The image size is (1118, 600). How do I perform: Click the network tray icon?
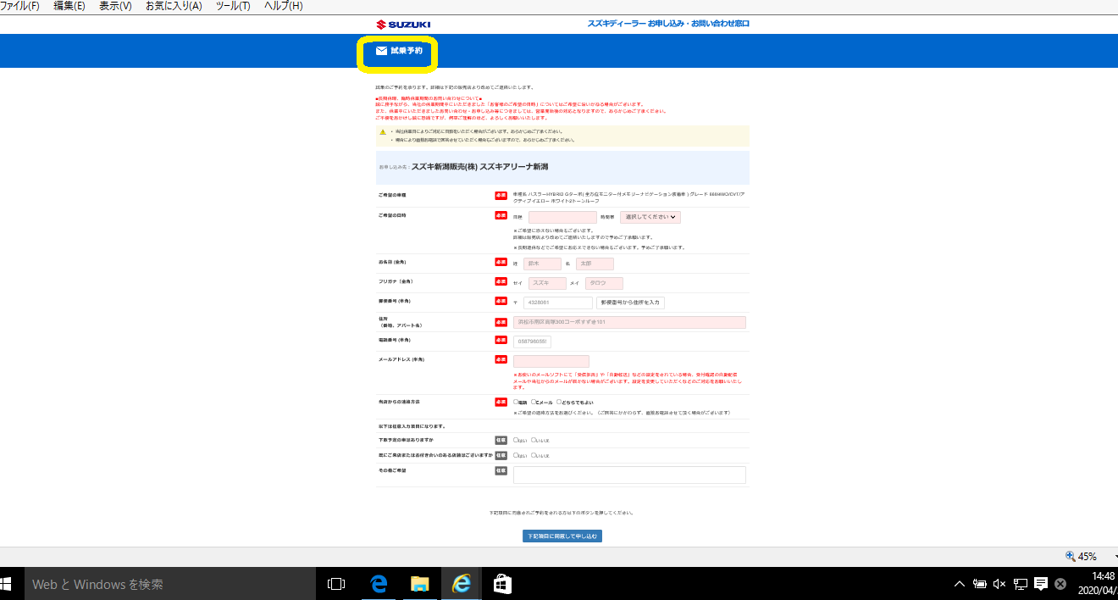(1021, 584)
